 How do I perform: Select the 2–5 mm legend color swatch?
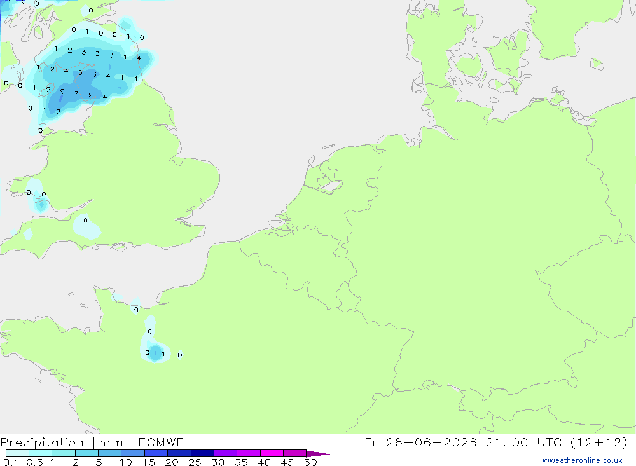tap(86, 453)
